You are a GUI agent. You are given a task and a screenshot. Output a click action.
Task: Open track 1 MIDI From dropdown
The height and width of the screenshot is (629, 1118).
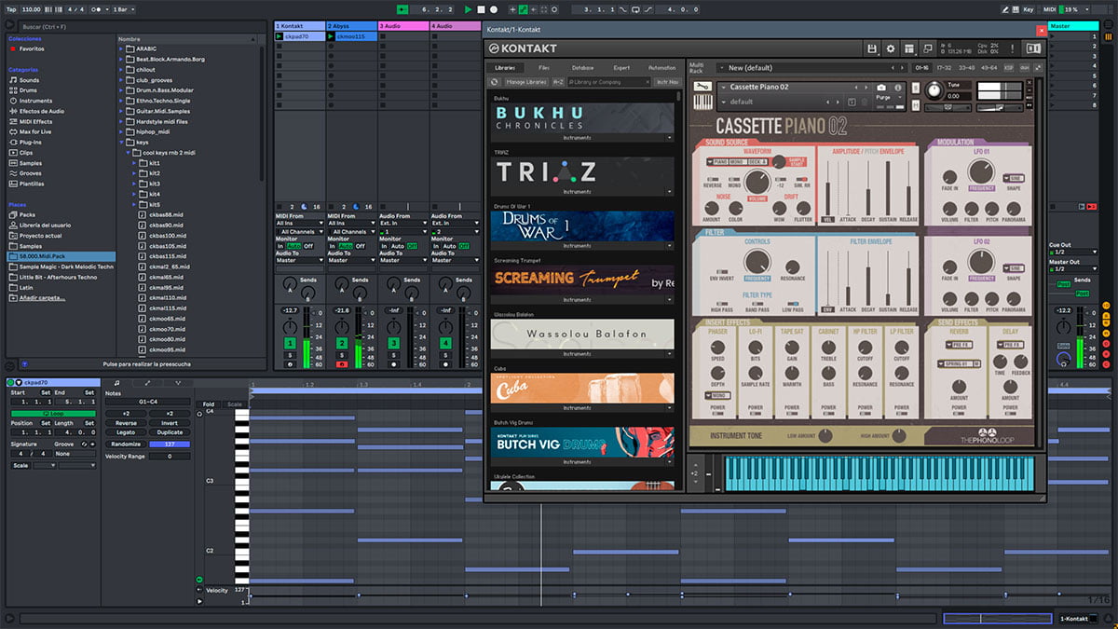click(x=299, y=224)
